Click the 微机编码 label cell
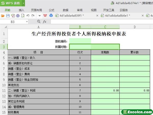This screenshot has height=115, width=153. pyautogui.click(x=39, y=41)
